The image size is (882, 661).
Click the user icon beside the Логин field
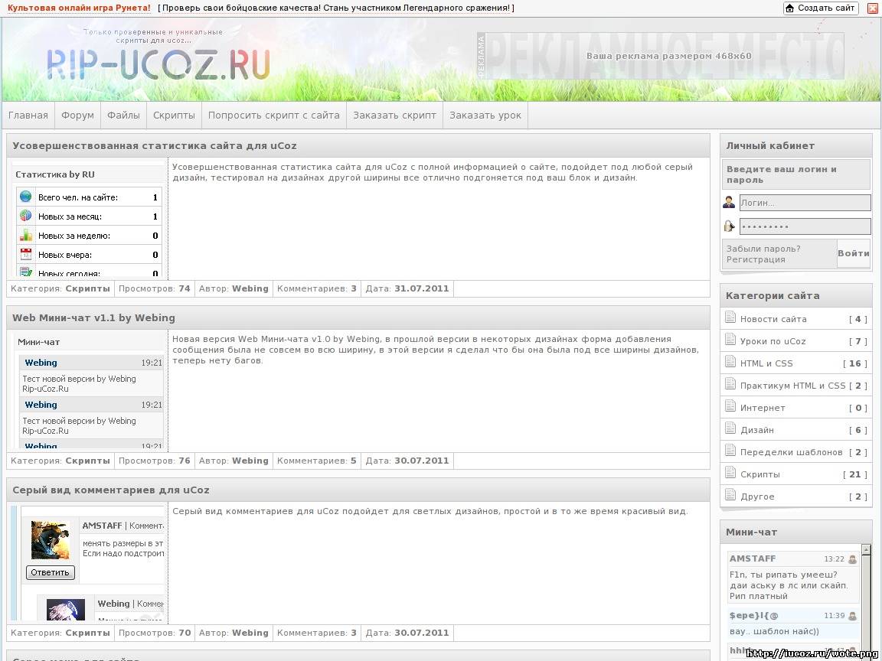click(x=729, y=202)
